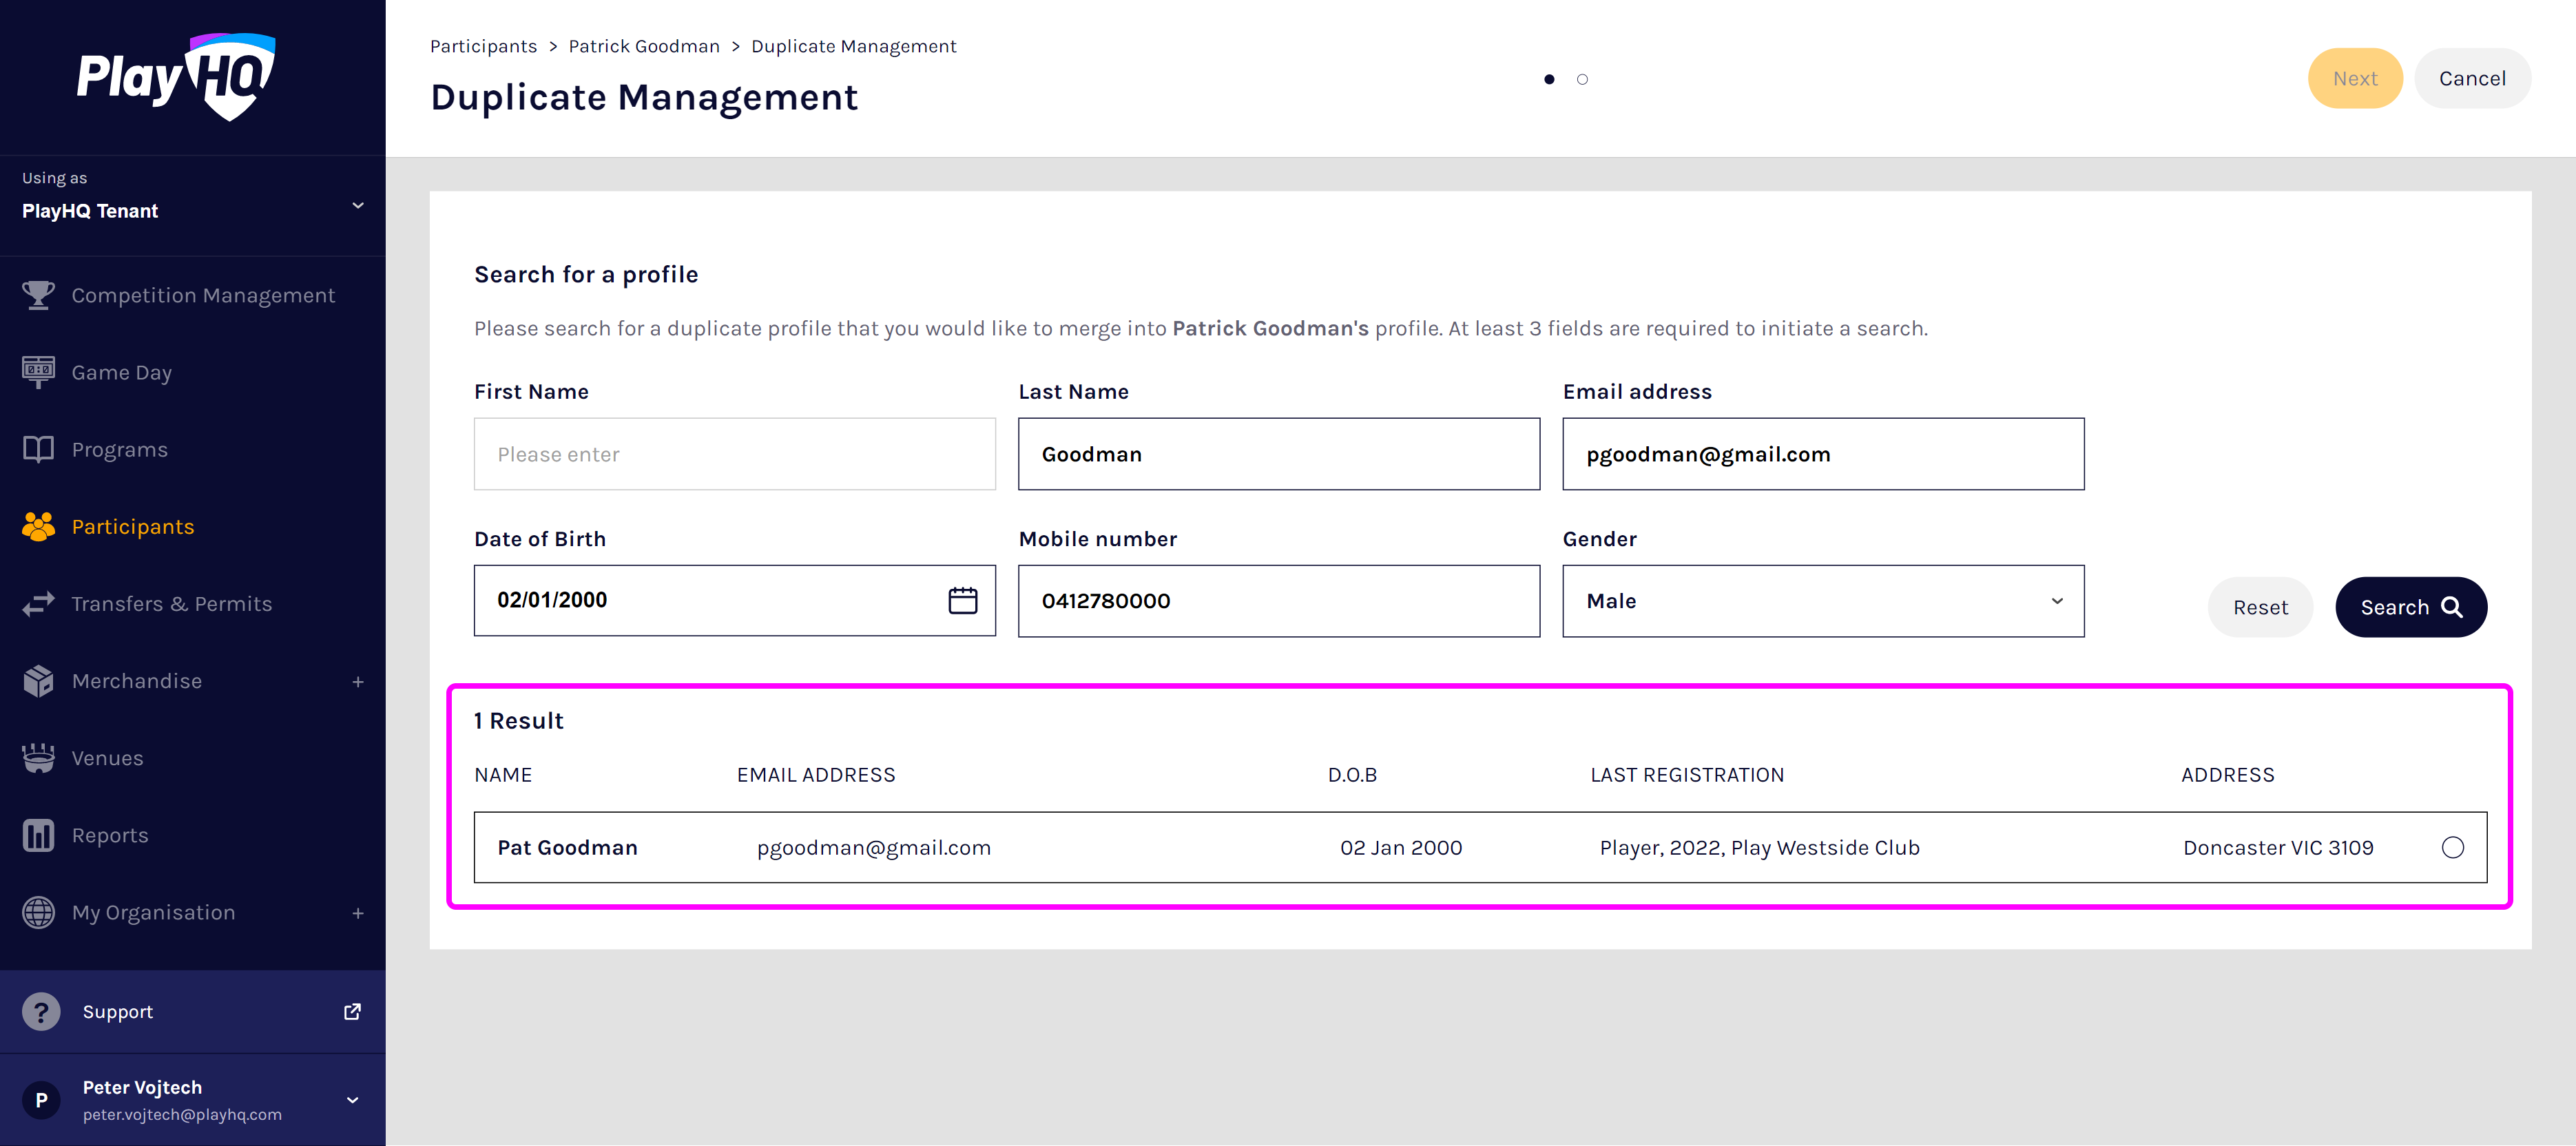Click the Venues stadium icon
This screenshot has height=1146, width=2576.
38,758
